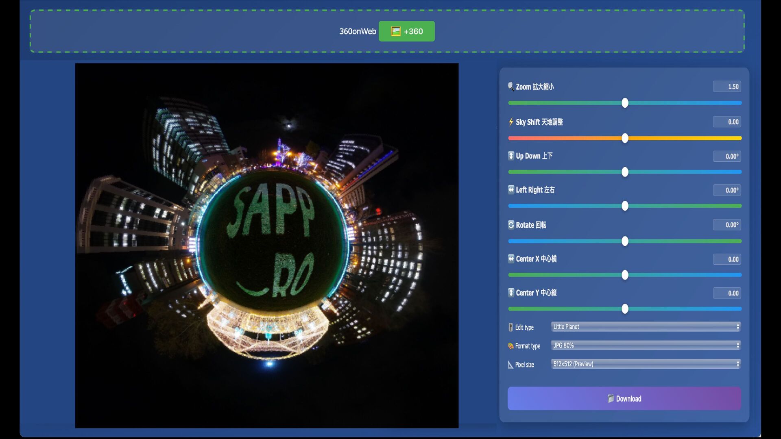Open the Format type dropdown showing JPG 80%

tap(646, 346)
